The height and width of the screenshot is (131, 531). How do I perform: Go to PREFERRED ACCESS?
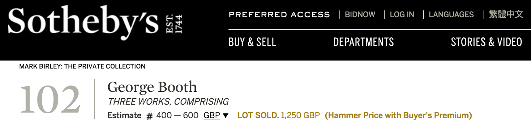pos(279,15)
